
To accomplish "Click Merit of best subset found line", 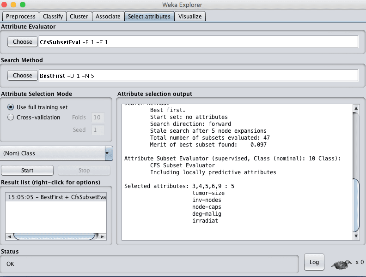I will click(208, 145).
